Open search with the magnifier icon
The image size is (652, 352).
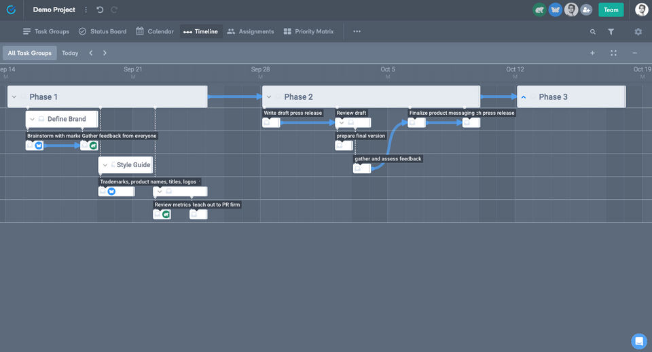(592, 32)
